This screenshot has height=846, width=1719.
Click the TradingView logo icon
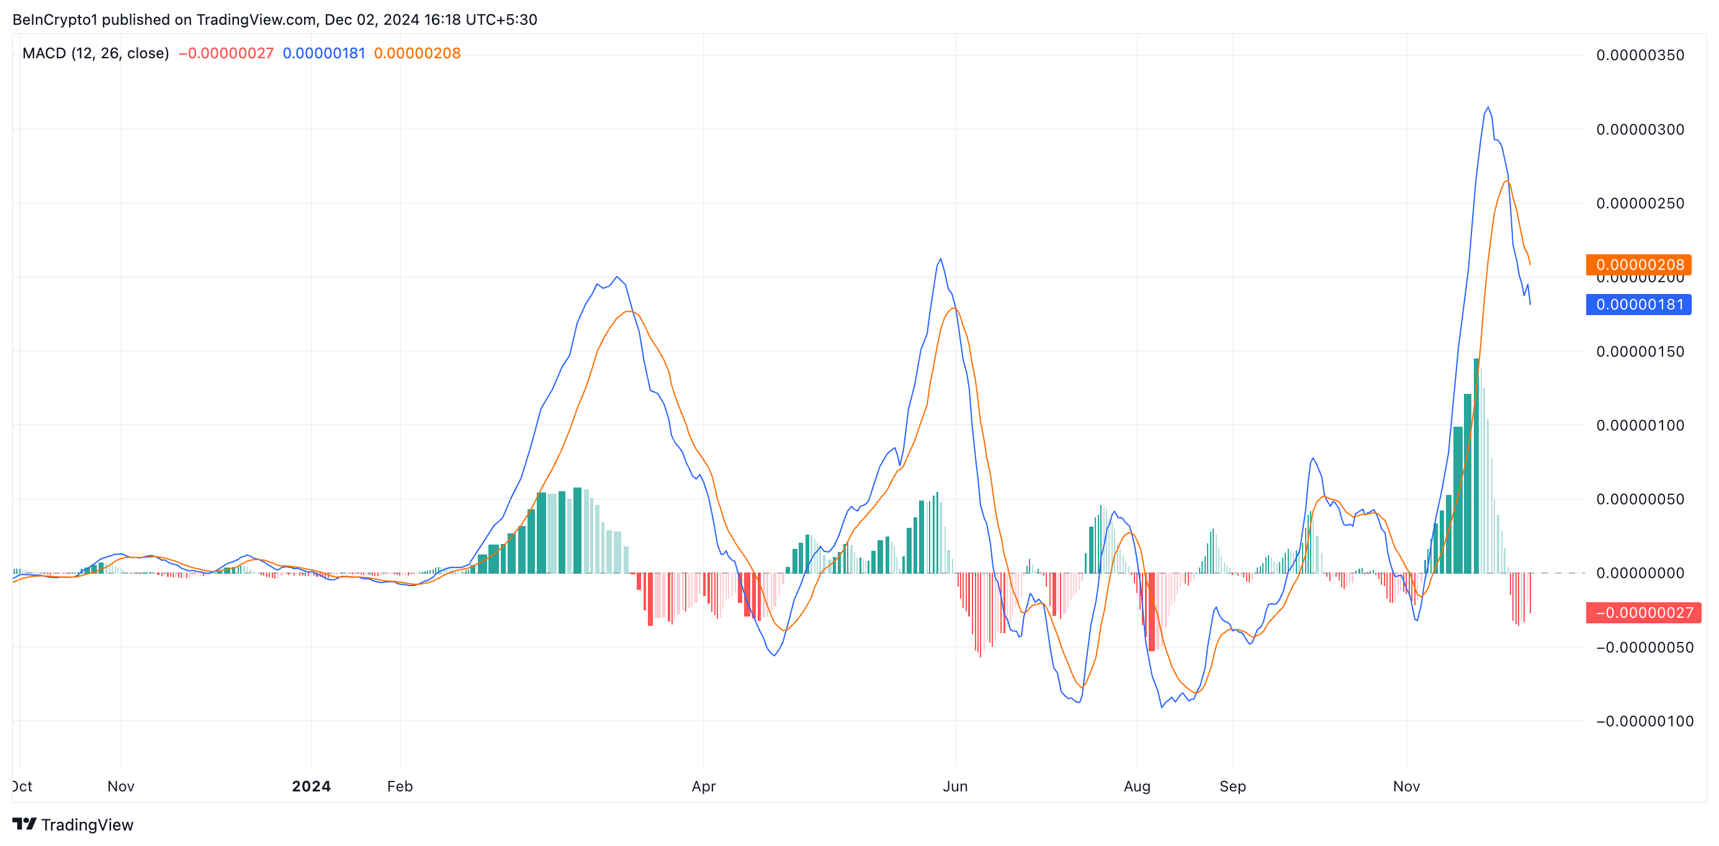(24, 824)
